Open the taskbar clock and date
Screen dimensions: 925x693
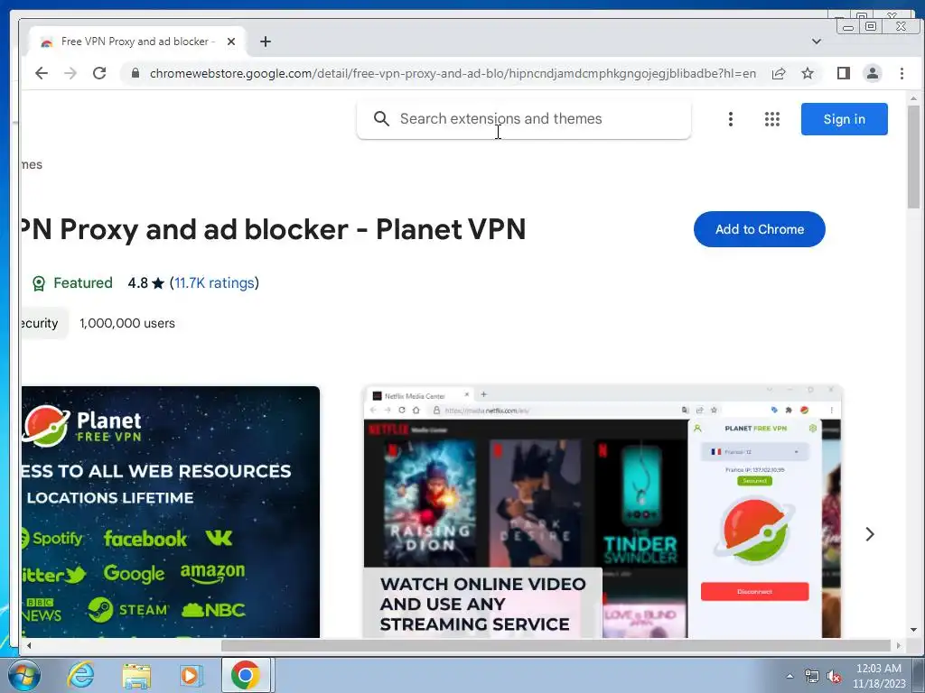point(879,676)
